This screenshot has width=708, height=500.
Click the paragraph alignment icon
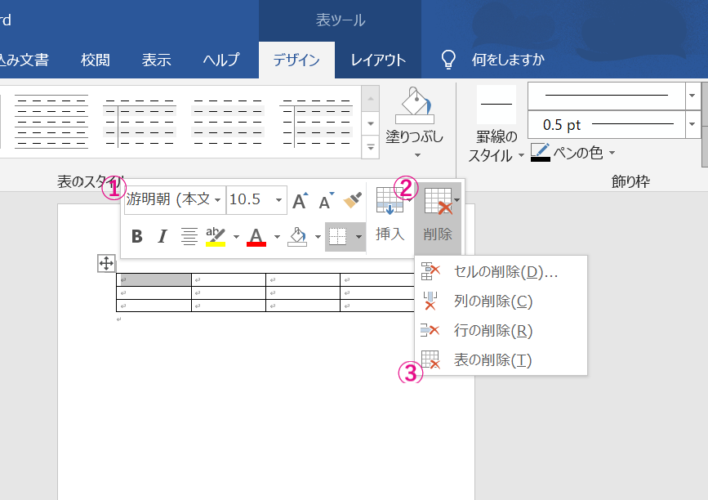pos(189,237)
